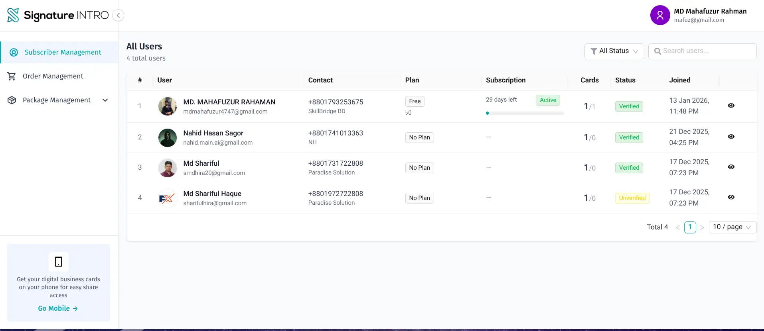Open Subscriber Management in sidebar
This screenshot has width=764, height=331.
[x=63, y=52]
